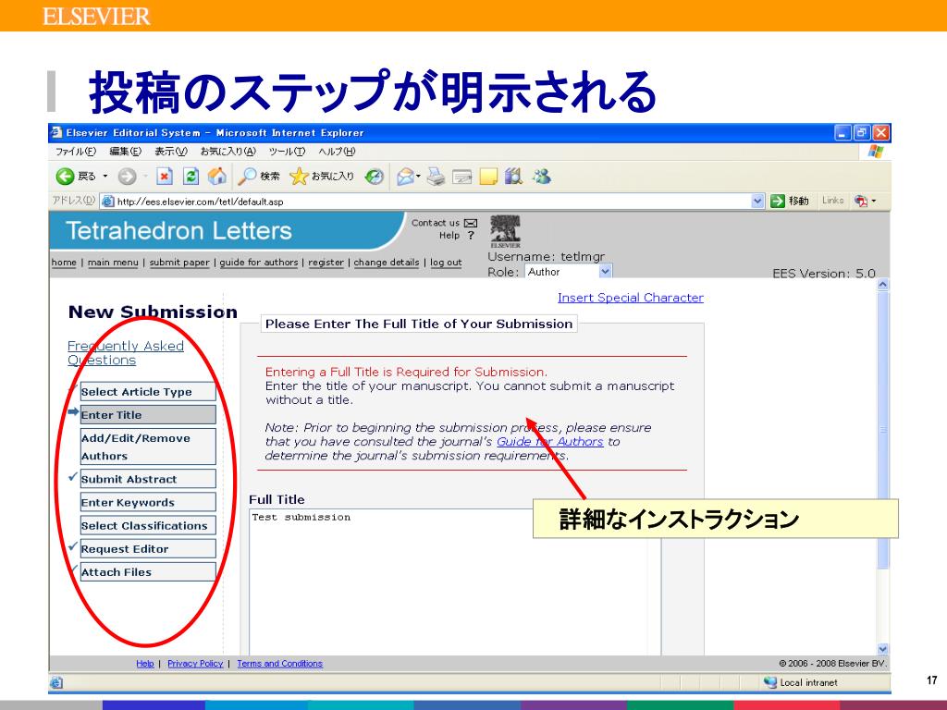Click the footer Terms and Conditions link
947x710 pixels.
[x=279, y=664]
